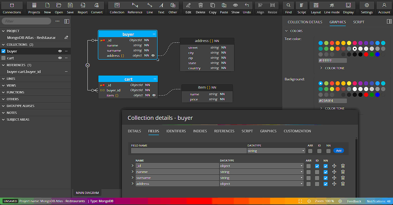Click the Copy toolbar icon
393x205 pixels.
[x=212, y=8]
